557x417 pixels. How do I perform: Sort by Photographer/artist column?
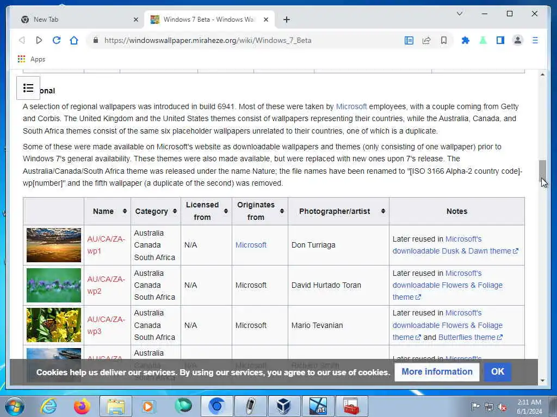(338, 211)
